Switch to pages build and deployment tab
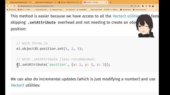The image size is (170, 95). point(44,2)
